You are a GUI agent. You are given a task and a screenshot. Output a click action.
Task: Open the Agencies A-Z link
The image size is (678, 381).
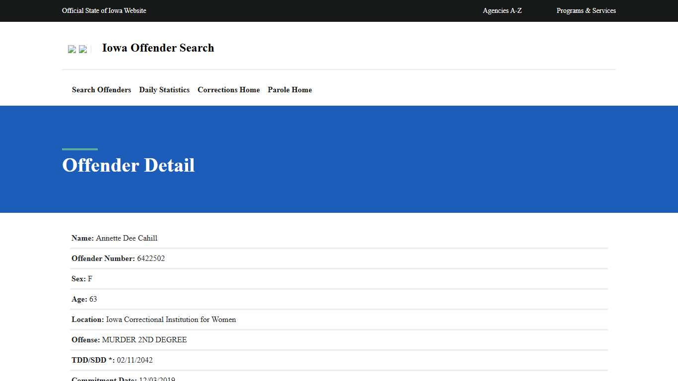(x=502, y=10)
